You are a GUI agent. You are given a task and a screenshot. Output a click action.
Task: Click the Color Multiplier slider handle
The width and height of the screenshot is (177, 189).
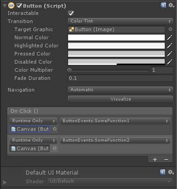(69, 70)
